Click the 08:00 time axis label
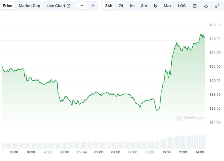The width and height of the screenshot is (224, 161). pyautogui.click(x=150, y=152)
